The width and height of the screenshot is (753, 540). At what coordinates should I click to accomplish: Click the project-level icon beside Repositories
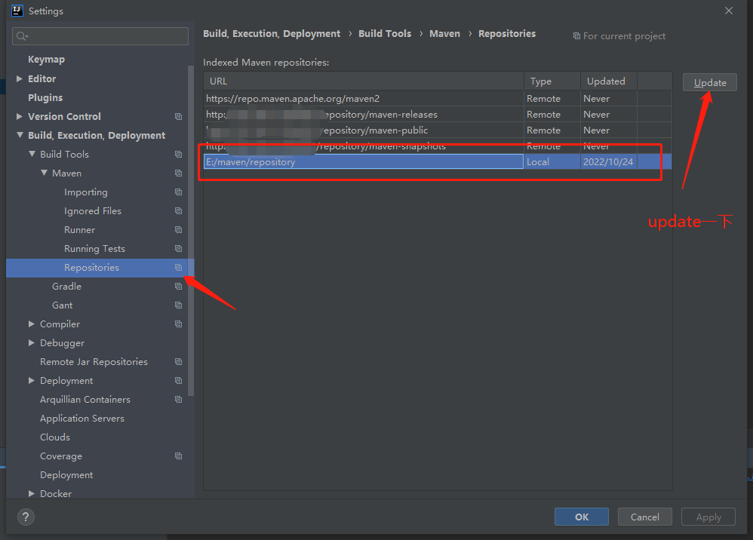(178, 267)
